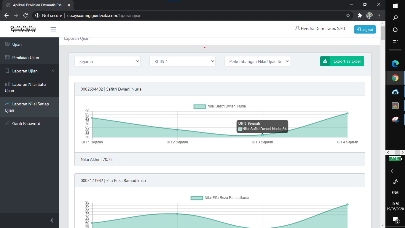The width and height of the screenshot is (405, 228).
Task: Open Task View icon
Action: click(395, 42)
